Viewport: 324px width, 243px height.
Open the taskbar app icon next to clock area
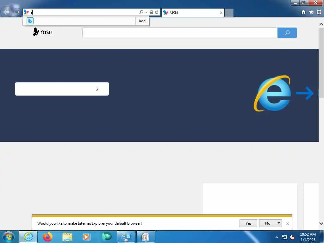point(146,237)
